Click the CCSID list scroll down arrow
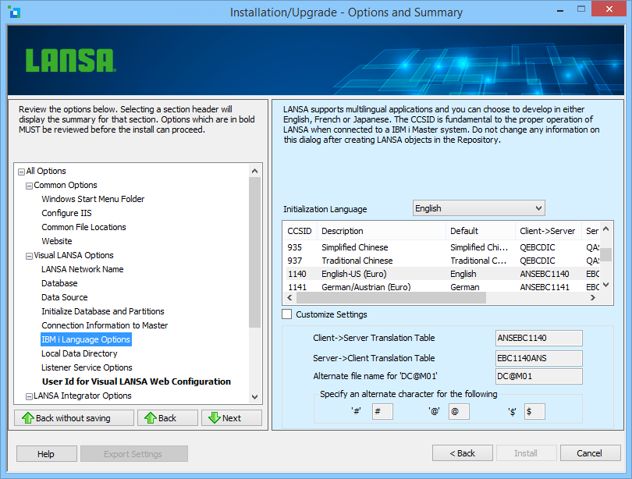Screen dimensions: 632x479 (x=605, y=285)
